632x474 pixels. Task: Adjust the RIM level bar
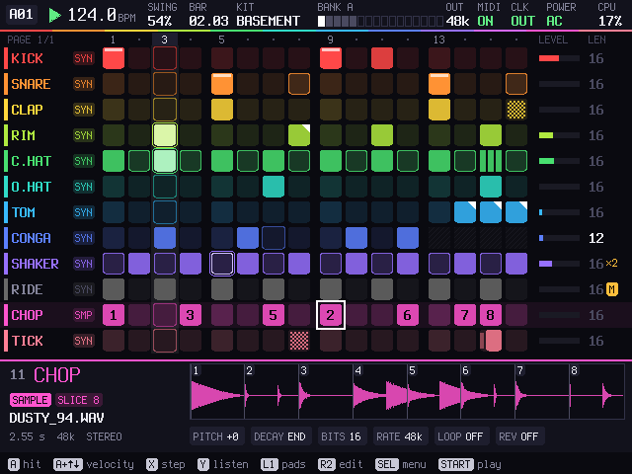[559, 135]
